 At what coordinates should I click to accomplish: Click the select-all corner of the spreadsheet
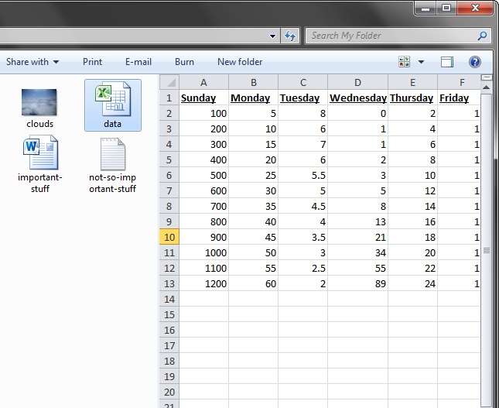click(169, 83)
